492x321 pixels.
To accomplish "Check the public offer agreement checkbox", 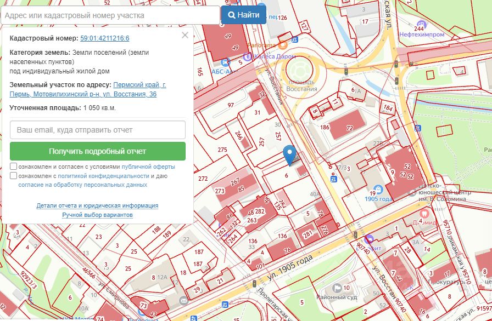I will point(14,167).
